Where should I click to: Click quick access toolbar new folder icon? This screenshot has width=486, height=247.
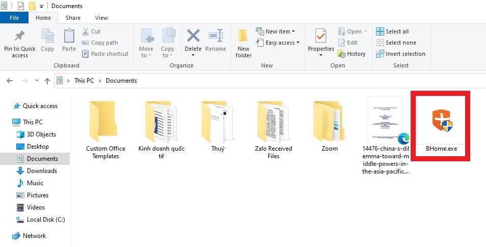tap(32, 6)
